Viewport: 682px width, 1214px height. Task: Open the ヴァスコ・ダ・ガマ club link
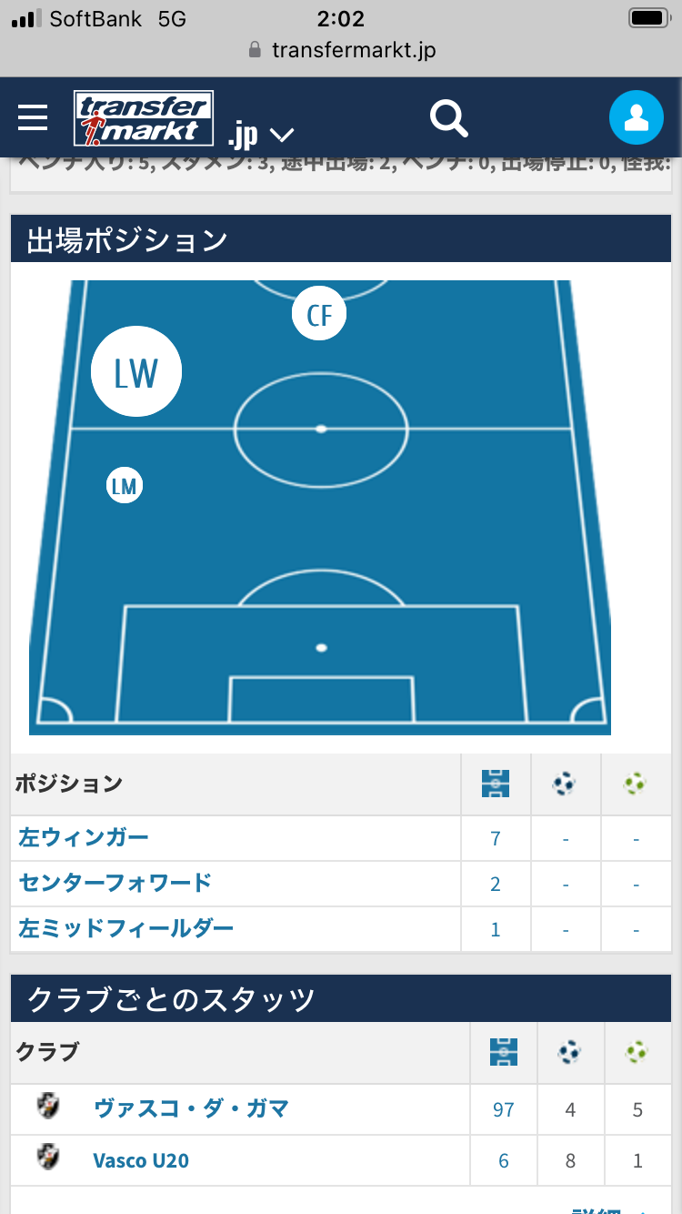point(191,1108)
